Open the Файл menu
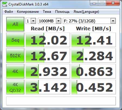122x110 pixels. pos(9,12)
